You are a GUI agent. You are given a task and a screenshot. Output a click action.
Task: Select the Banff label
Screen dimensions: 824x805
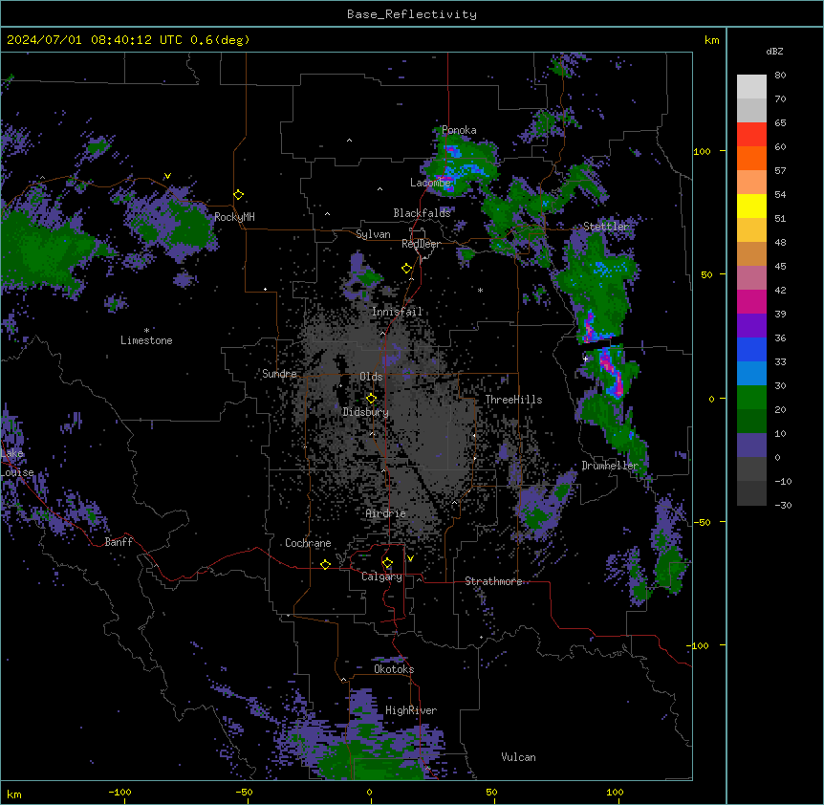[x=119, y=542]
